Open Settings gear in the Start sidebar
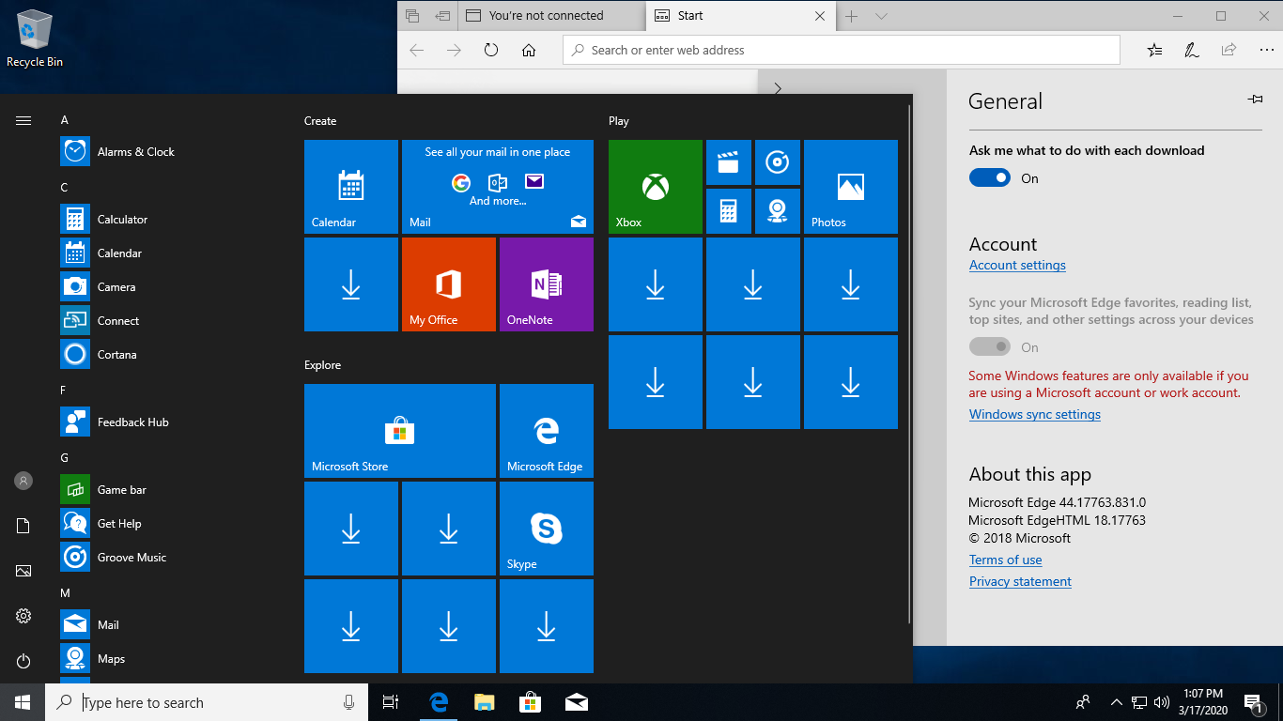Viewport: 1283px width, 721px height. coord(23,616)
